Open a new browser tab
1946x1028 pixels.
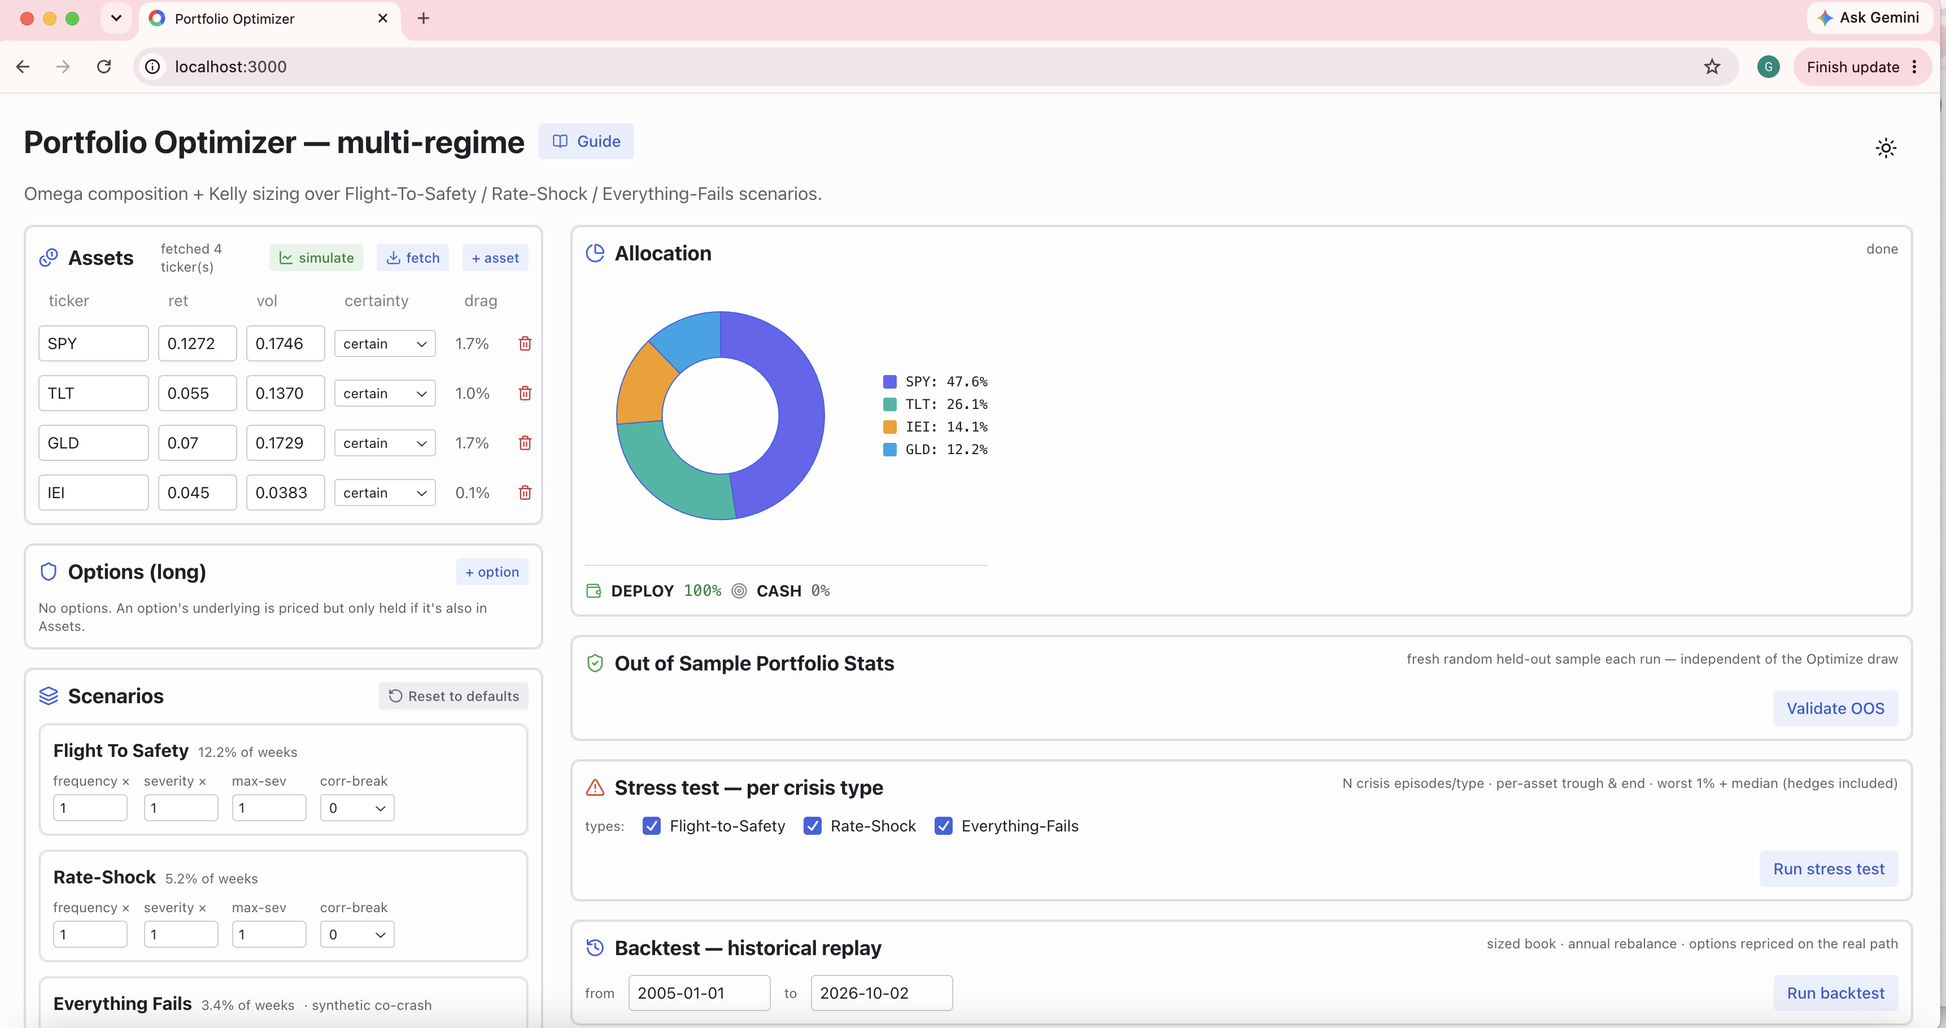tap(424, 18)
